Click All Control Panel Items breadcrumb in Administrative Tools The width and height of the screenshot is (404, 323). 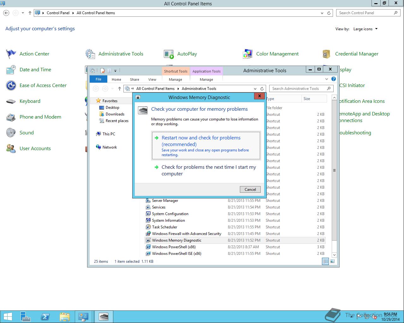(155, 89)
